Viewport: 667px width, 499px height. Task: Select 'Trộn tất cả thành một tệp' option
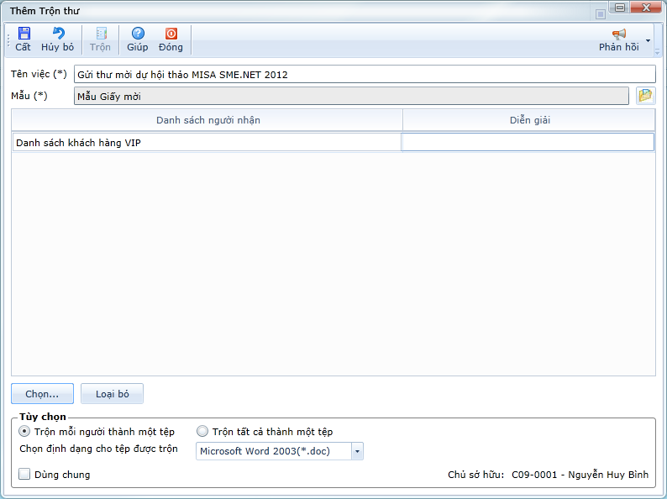point(202,431)
